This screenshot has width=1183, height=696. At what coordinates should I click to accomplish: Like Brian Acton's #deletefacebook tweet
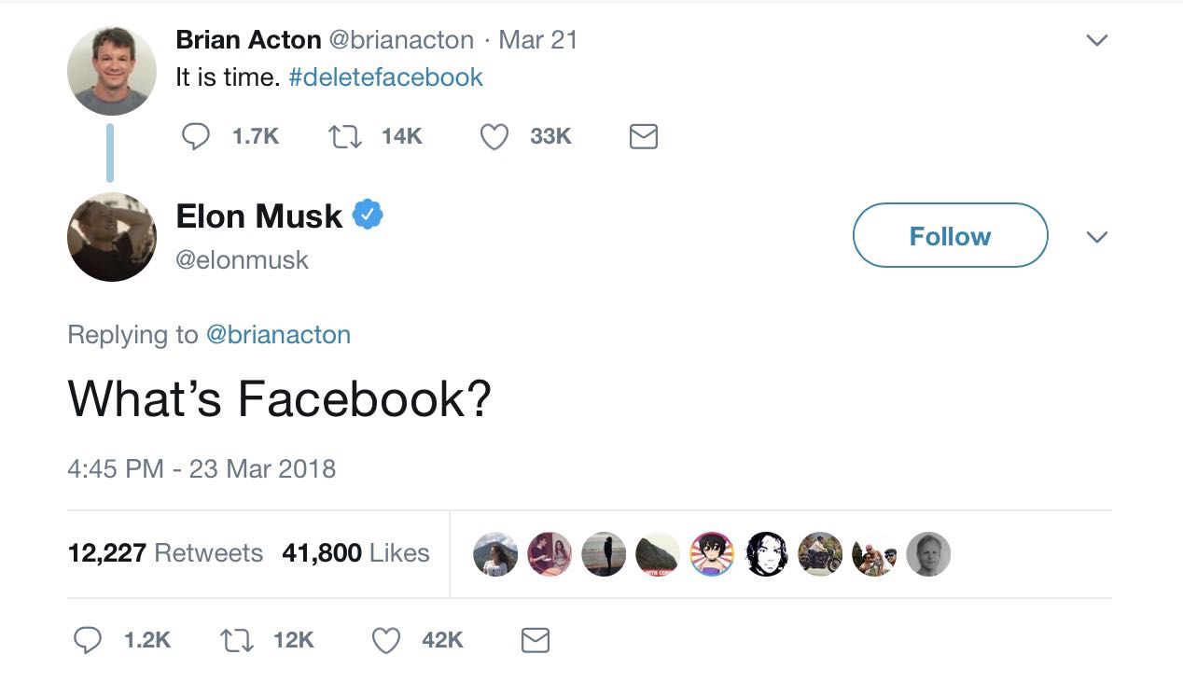pyautogui.click(x=494, y=136)
